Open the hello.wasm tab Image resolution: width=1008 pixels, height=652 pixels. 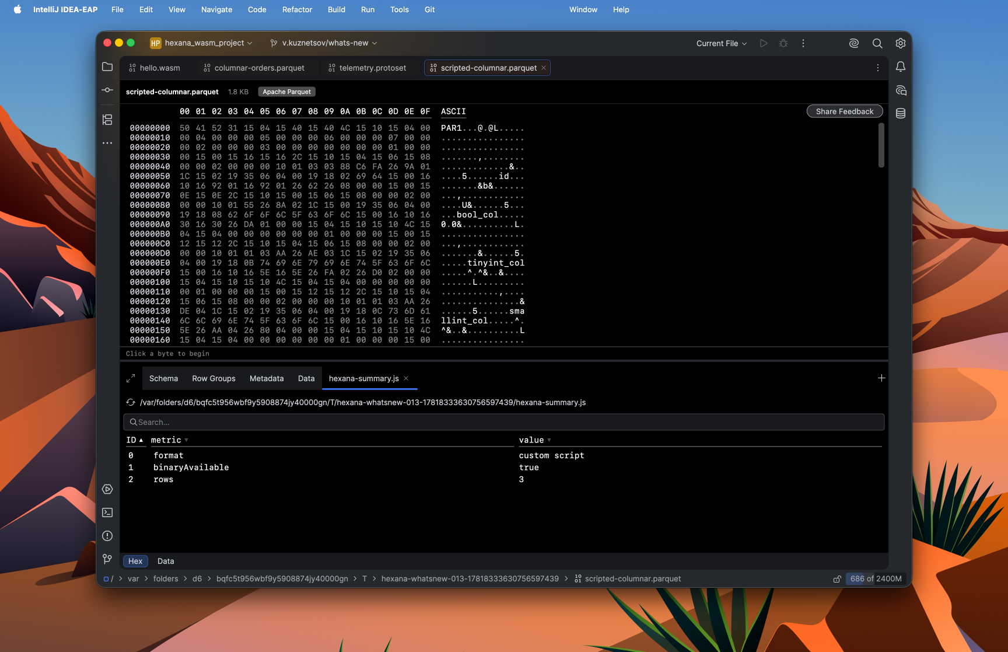pyautogui.click(x=155, y=68)
